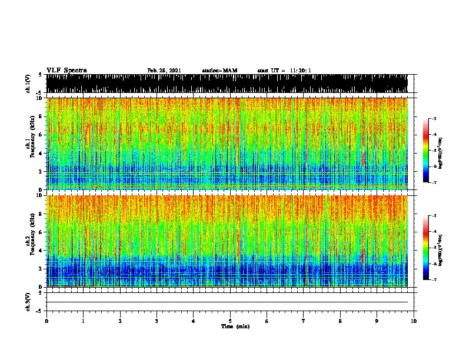466x360 pixels.
Task: Click time axis tick label "5"
Action: 230,321
